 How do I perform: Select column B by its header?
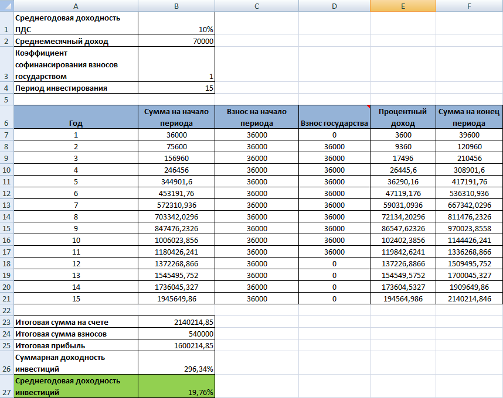pyautogui.click(x=176, y=6)
